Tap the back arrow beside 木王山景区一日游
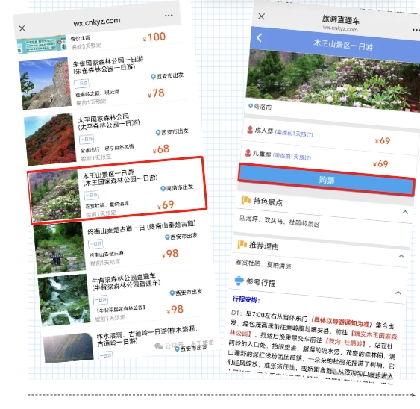 (x=259, y=38)
